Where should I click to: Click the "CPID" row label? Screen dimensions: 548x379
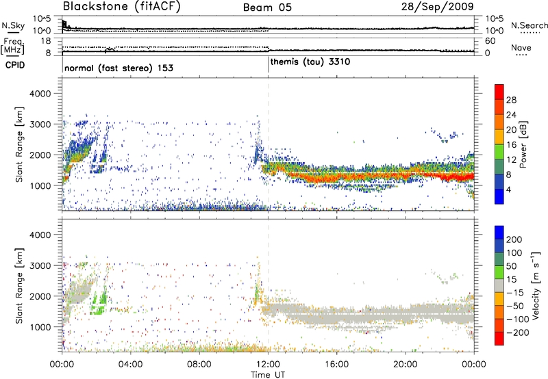click(x=15, y=65)
